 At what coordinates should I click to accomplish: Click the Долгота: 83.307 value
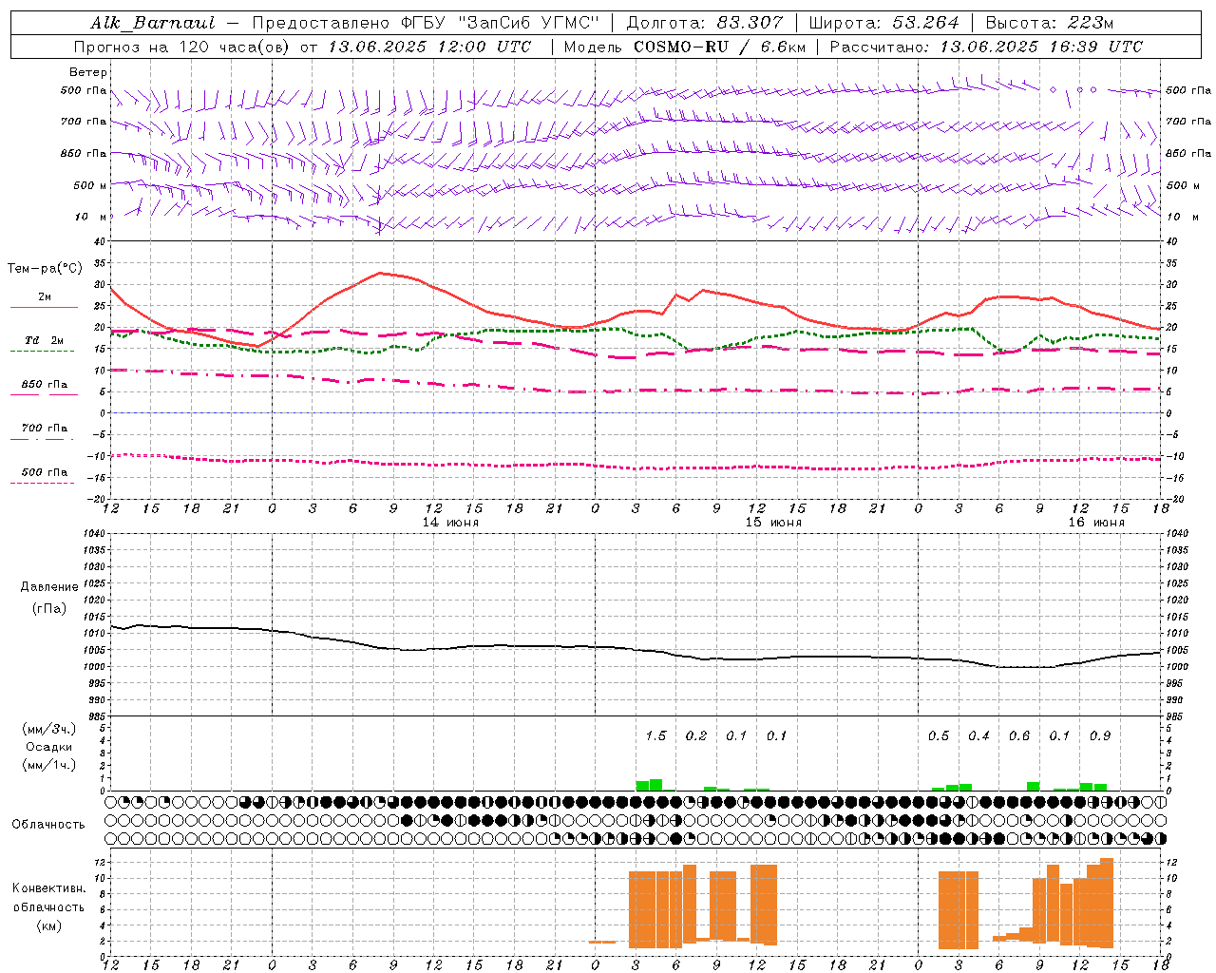tap(705, 23)
